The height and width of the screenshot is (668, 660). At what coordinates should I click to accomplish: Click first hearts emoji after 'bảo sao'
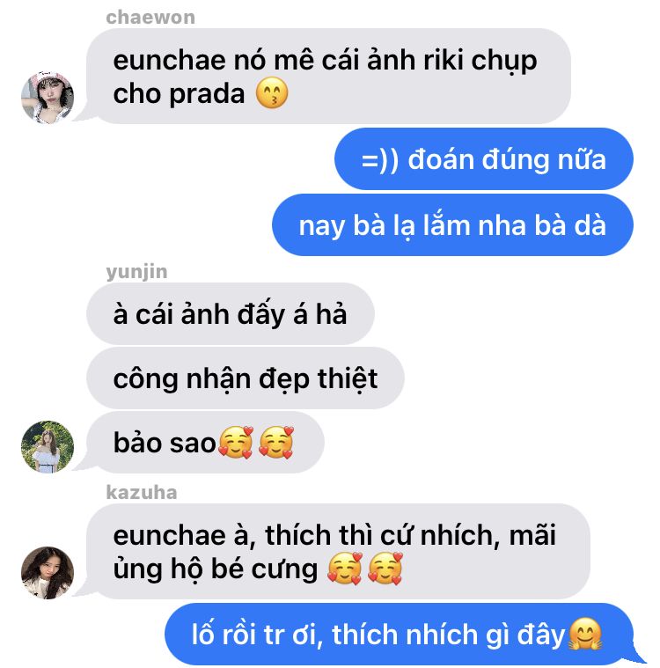[x=236, y=442]
